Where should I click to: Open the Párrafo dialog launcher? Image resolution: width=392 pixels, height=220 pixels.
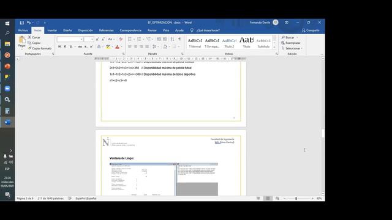(x=183, y=54)
